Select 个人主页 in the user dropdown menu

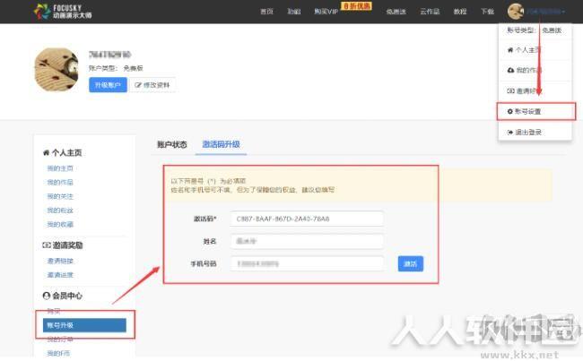[x=528, y=50]
